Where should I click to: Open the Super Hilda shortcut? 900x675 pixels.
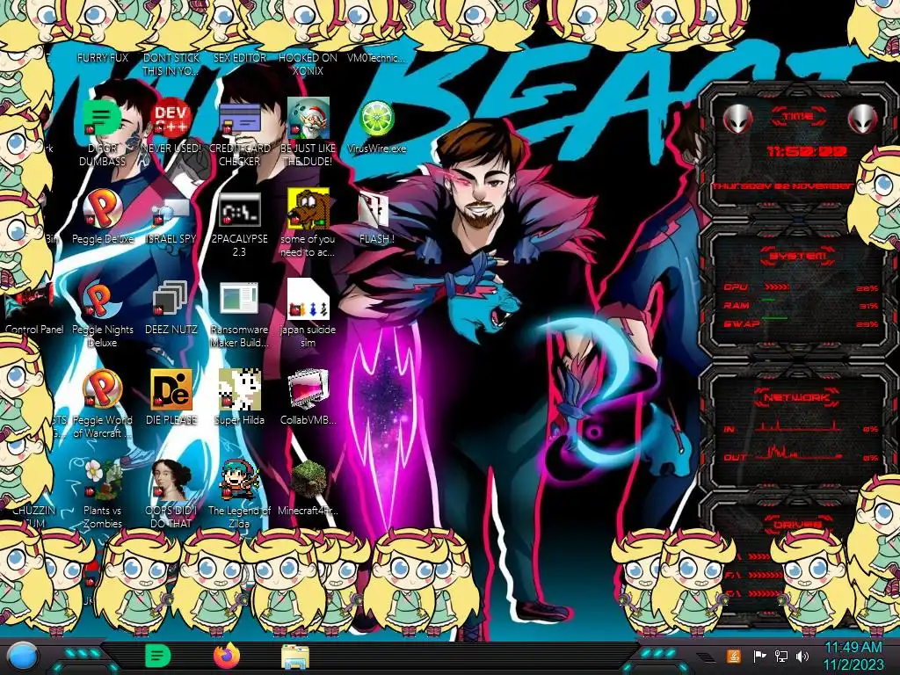click(239, 389)
